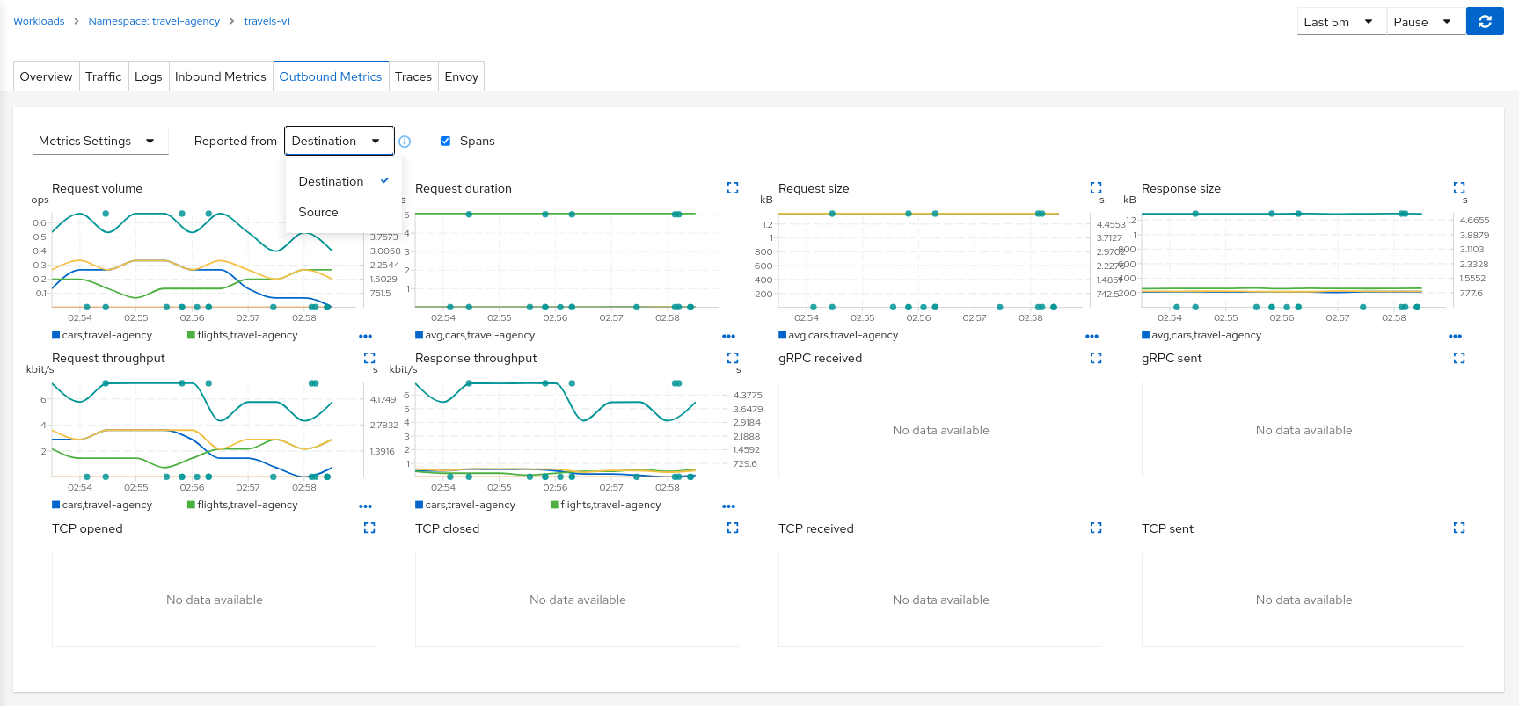
Task: Click the info icon beside Reported from
Action: tap(405, 142)
